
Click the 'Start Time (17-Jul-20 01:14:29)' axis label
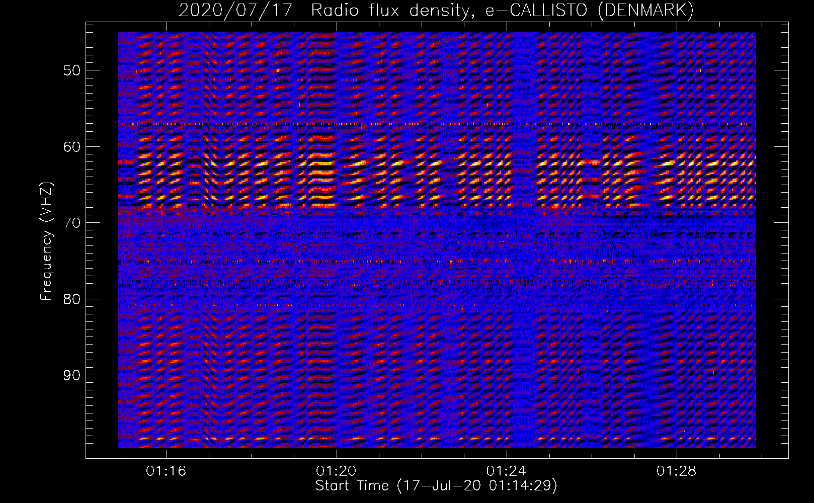point(436,486)
